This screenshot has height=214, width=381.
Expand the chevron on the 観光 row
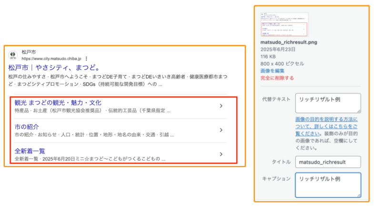[x=221, y=106]
